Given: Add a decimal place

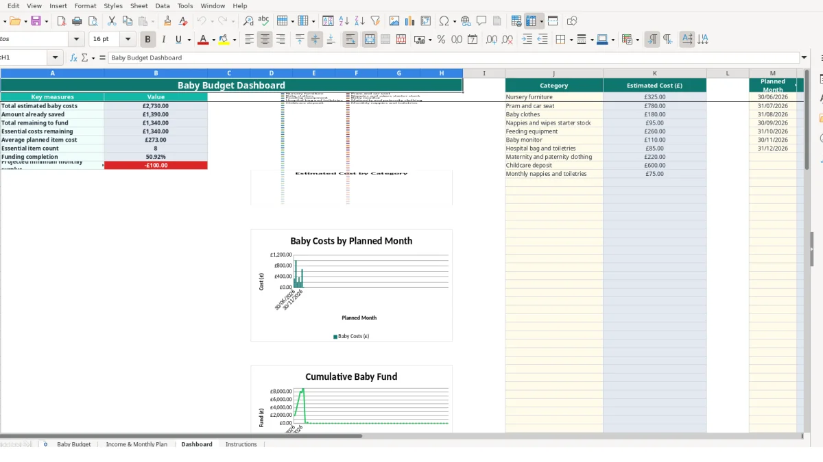Looking at the screenshot, I should click(492, 40).
